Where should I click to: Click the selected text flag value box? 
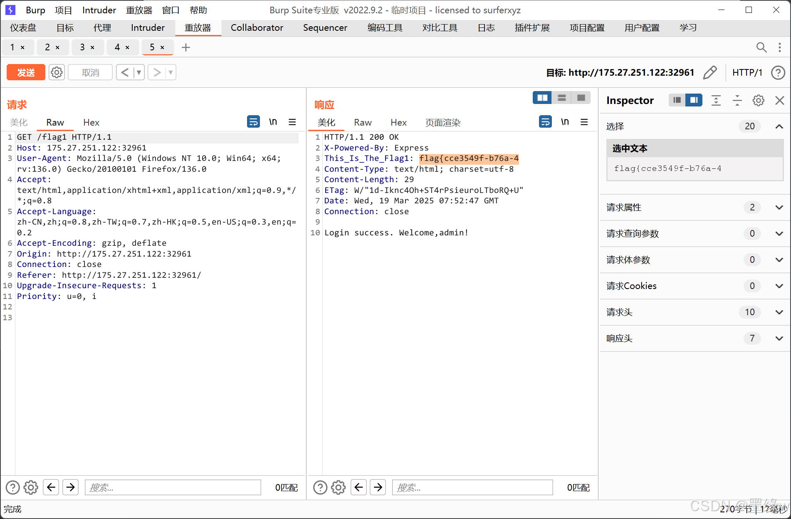(695, 168)
